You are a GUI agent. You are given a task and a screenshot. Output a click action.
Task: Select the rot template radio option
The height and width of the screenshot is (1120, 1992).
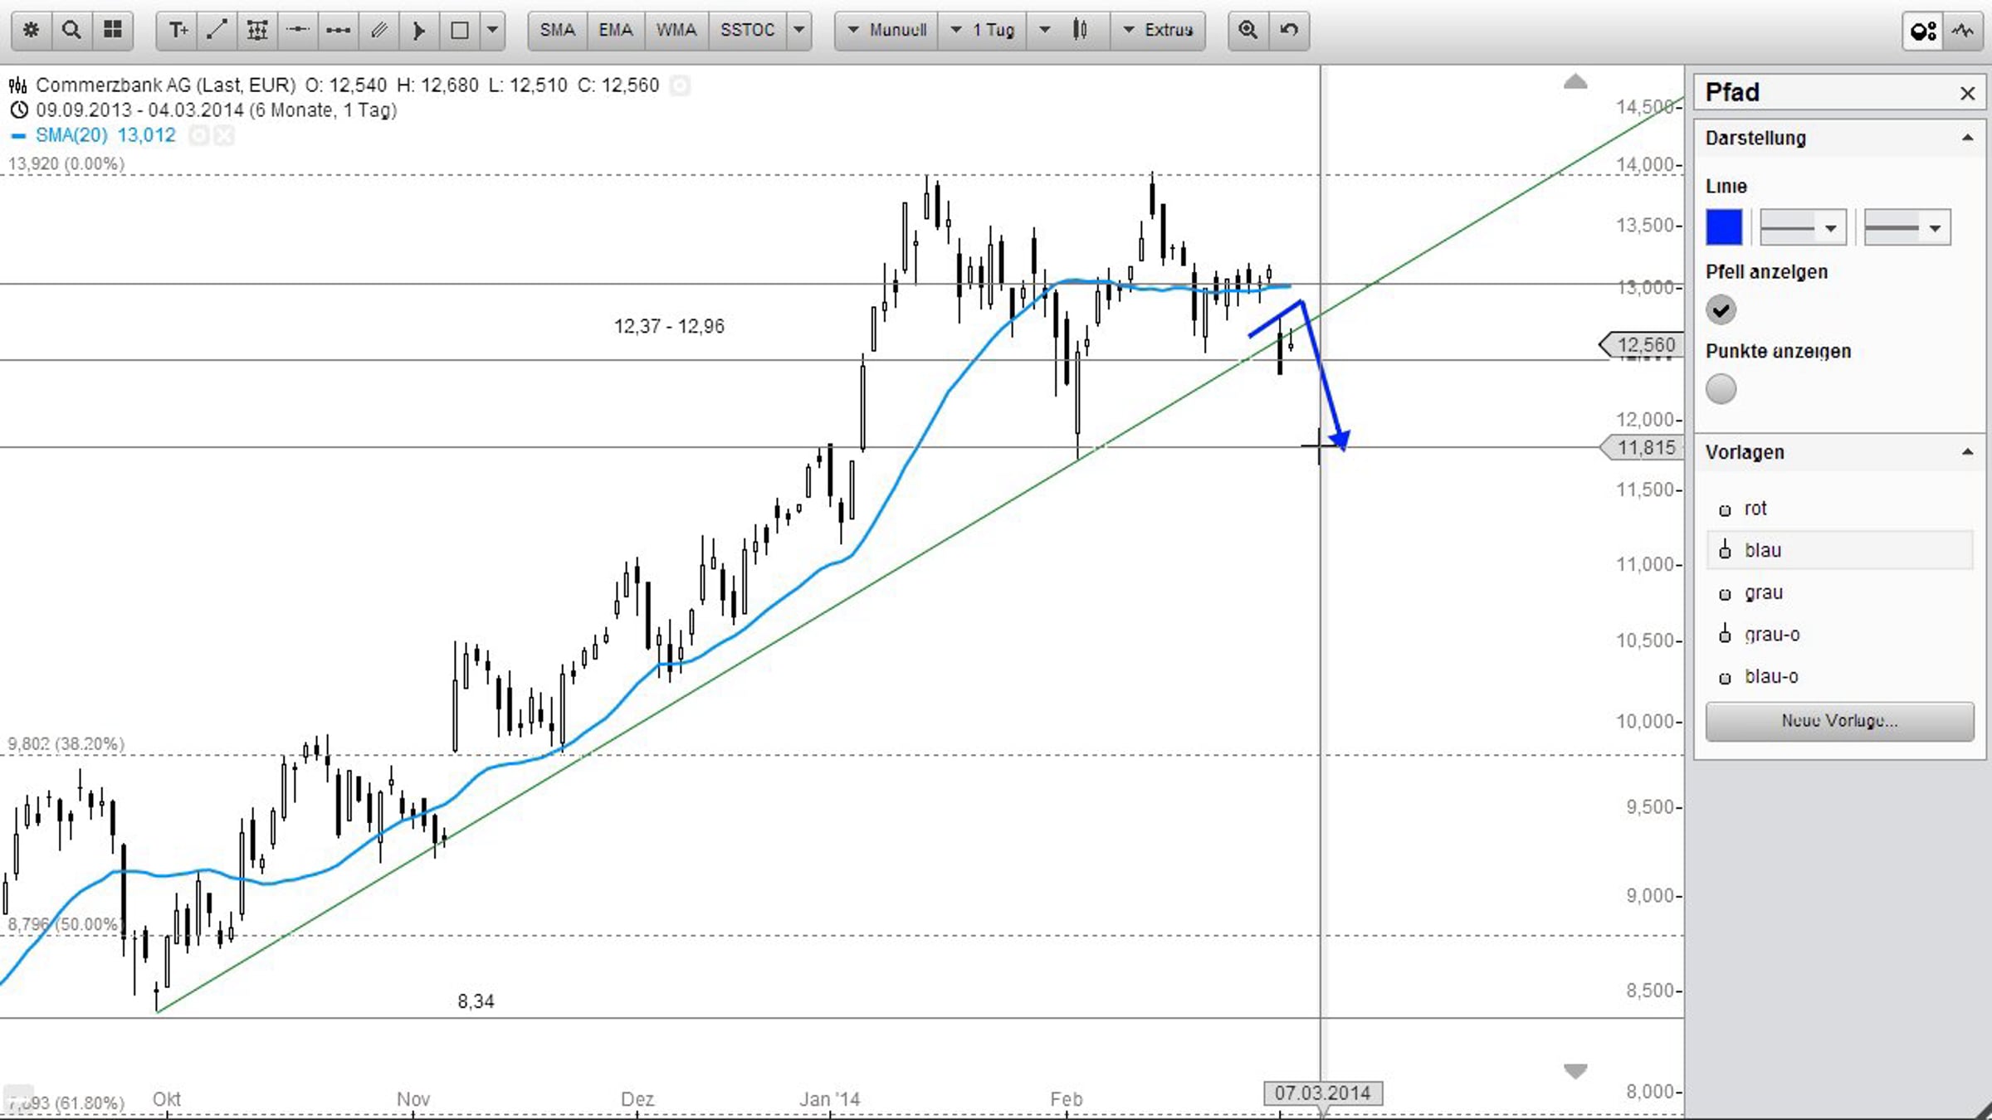pyautogui.click(x=1725, y=509)
